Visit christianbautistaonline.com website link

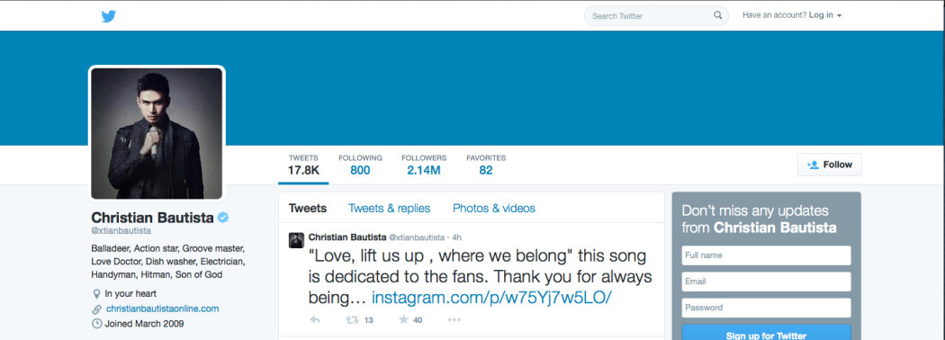coord(162,309)
